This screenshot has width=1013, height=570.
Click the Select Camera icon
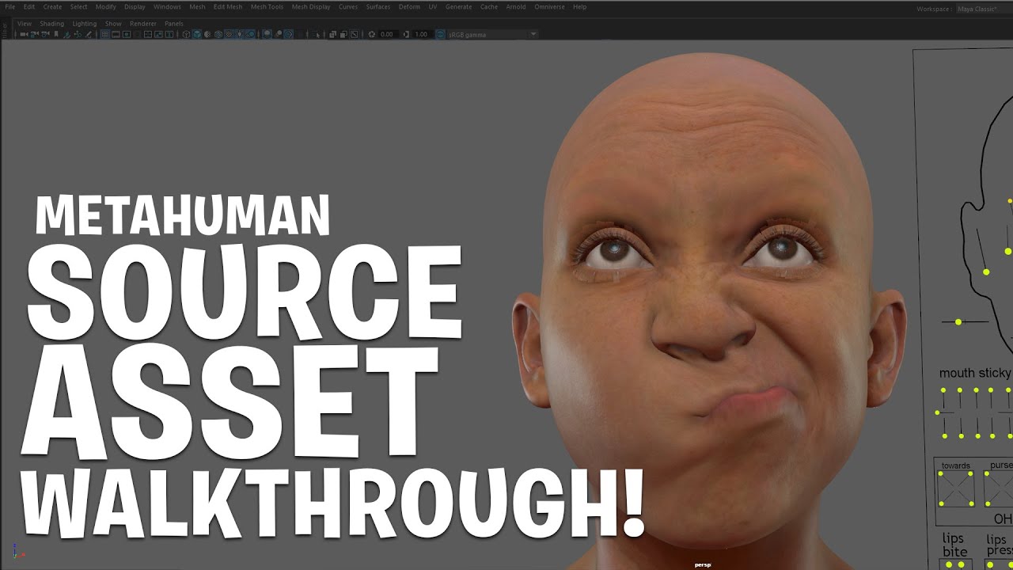24,34
